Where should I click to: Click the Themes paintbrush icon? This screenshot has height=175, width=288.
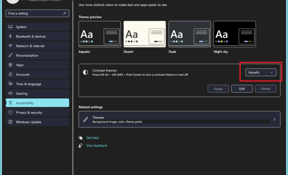(x=86, y=119)
